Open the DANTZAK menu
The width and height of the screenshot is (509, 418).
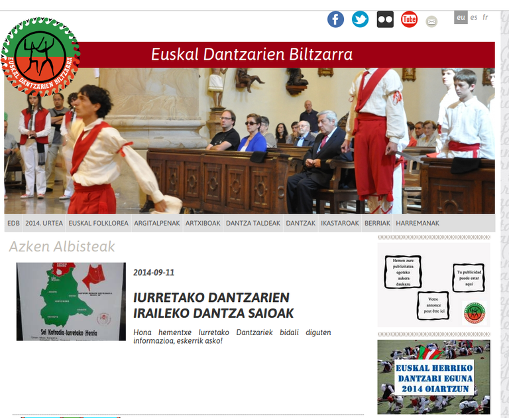click(301, 223)
